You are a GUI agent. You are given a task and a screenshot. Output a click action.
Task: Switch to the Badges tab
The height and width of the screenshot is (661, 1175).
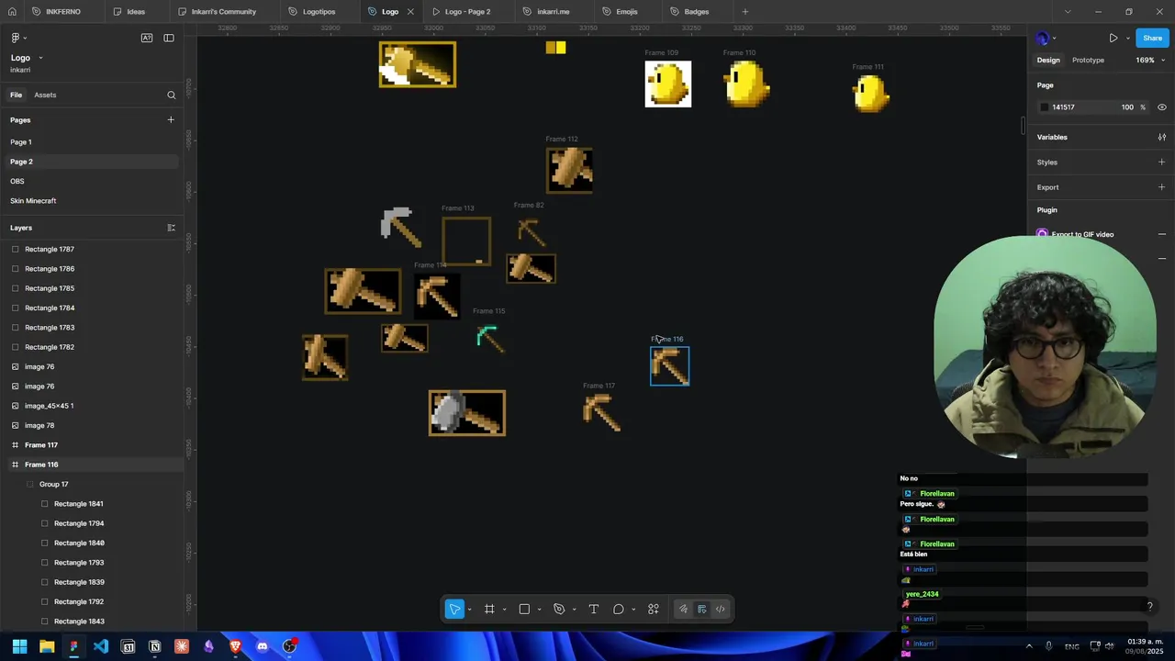pyautogui.click(x=697, y=12)
